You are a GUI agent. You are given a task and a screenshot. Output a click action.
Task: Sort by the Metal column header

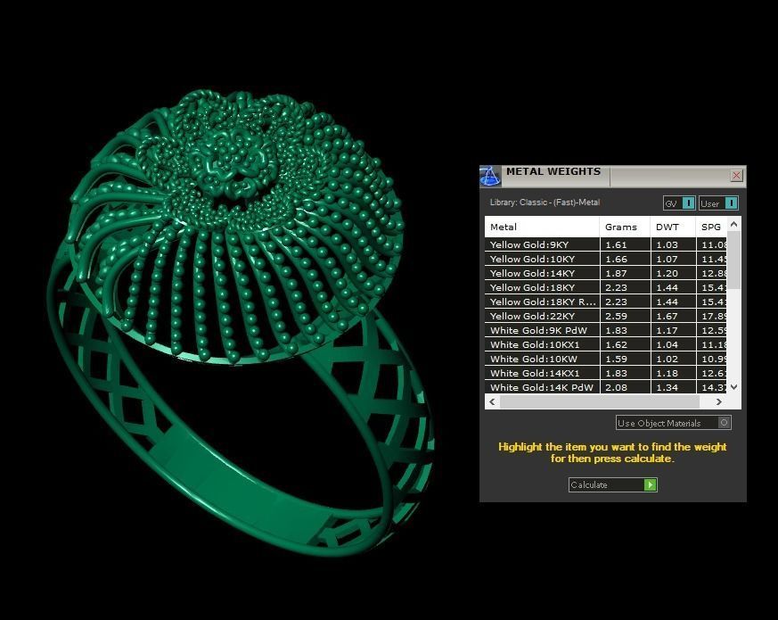[x=542, y=227]
